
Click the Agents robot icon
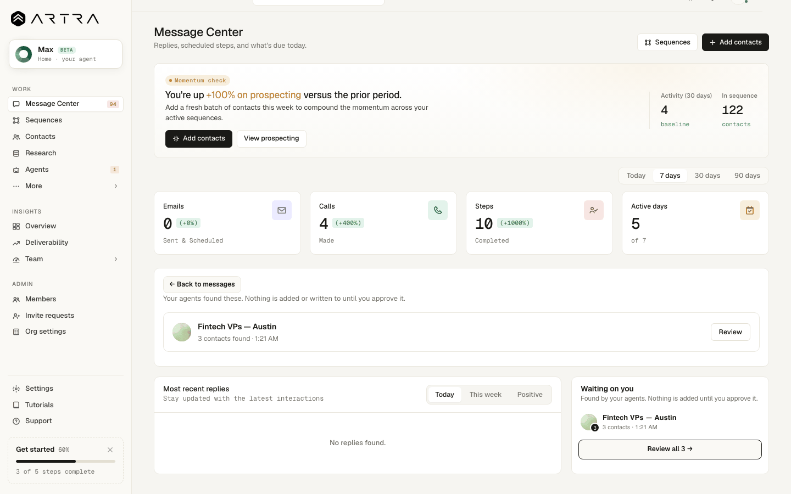pyautogui.click(x=16, y=170)
